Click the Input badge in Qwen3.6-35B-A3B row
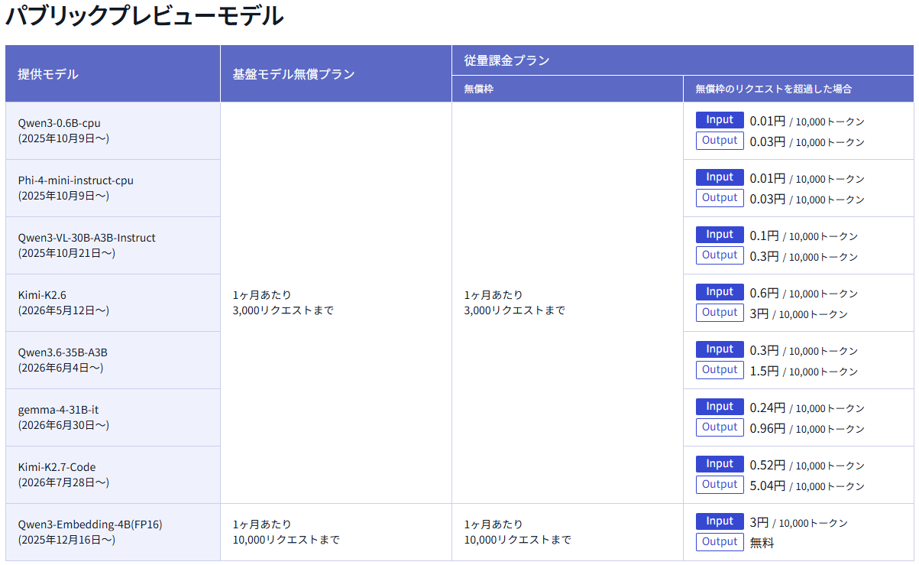Viewport: 919px width, 565px height. pos(720,349)
